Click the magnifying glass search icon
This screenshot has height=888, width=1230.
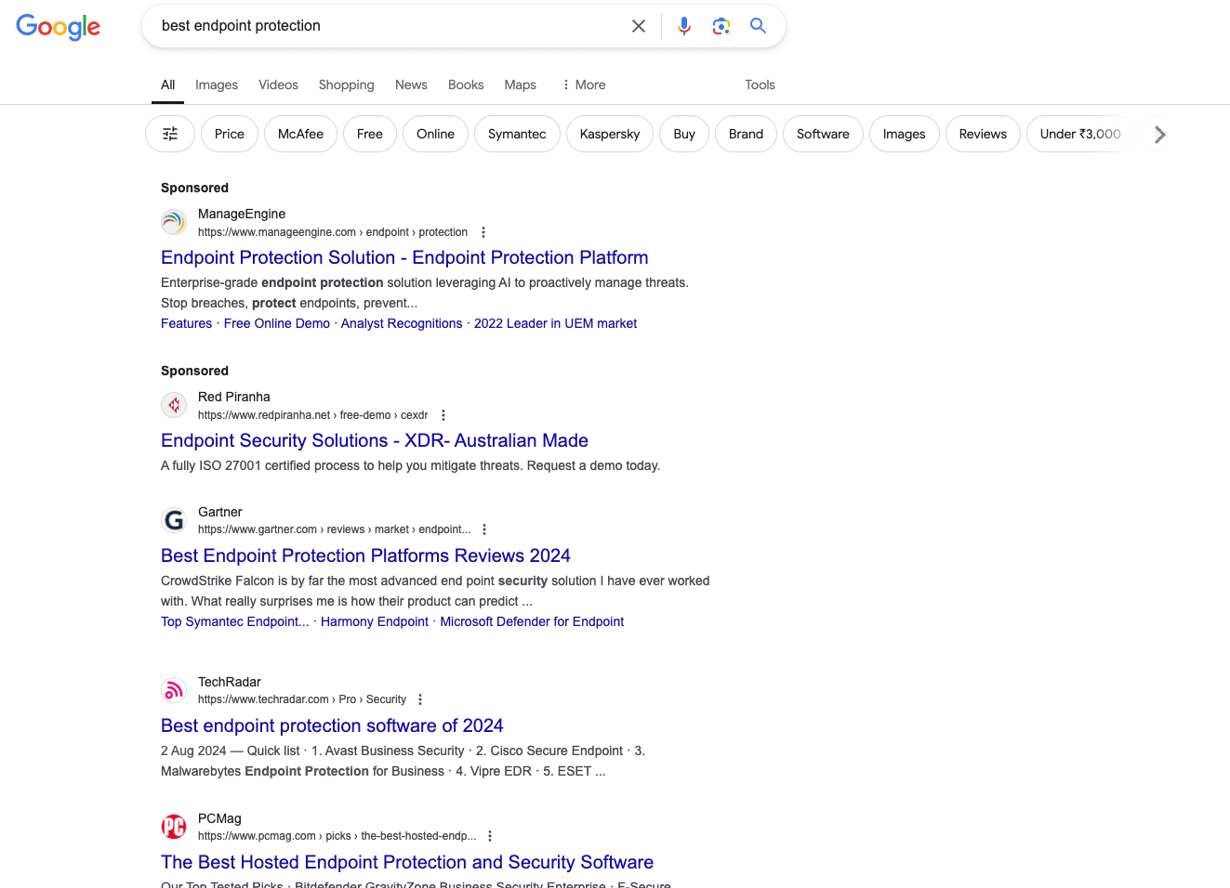(x=758, y=26)
